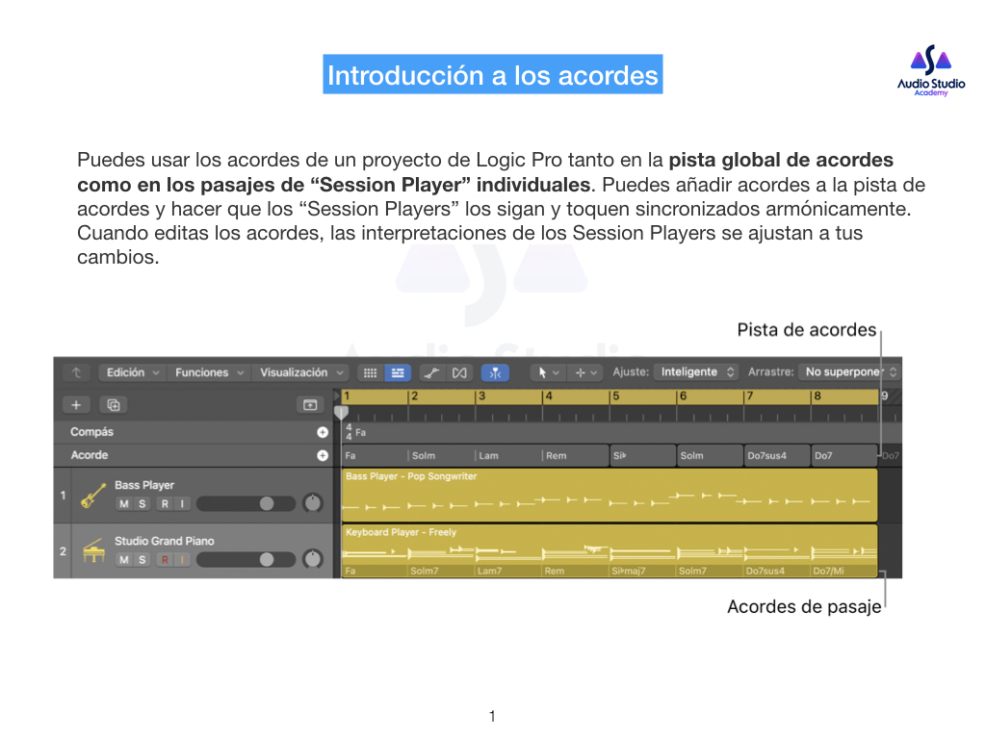Mute the Studio Grand Piano track

pos(124,560)
